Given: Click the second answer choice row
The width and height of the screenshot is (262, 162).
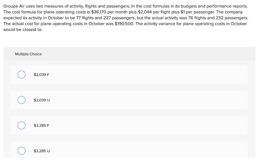Looking at the screenshot, I should 129,100.
